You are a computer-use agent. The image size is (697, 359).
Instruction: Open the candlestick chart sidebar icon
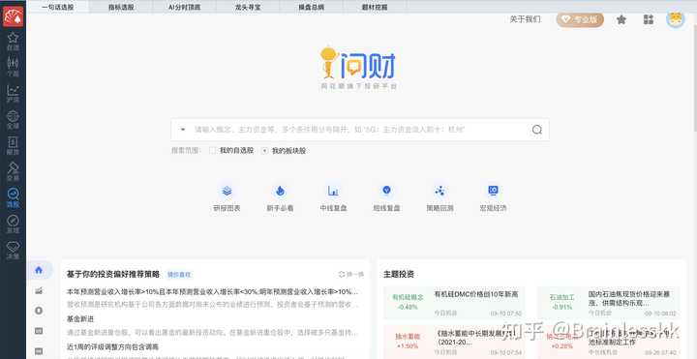pyautogui.click(x=13, y=67)
